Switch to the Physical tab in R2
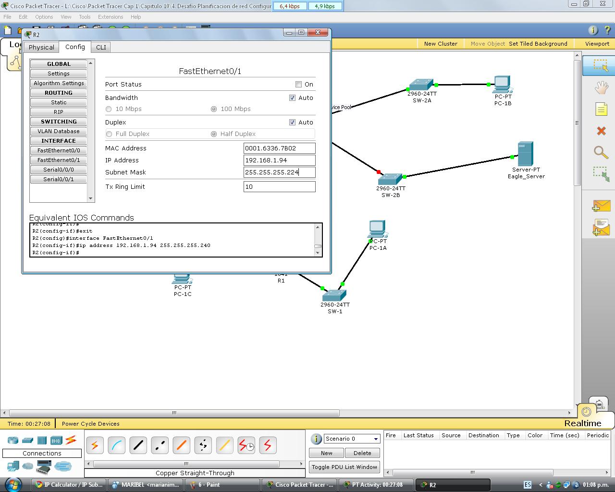 [41, 47]
